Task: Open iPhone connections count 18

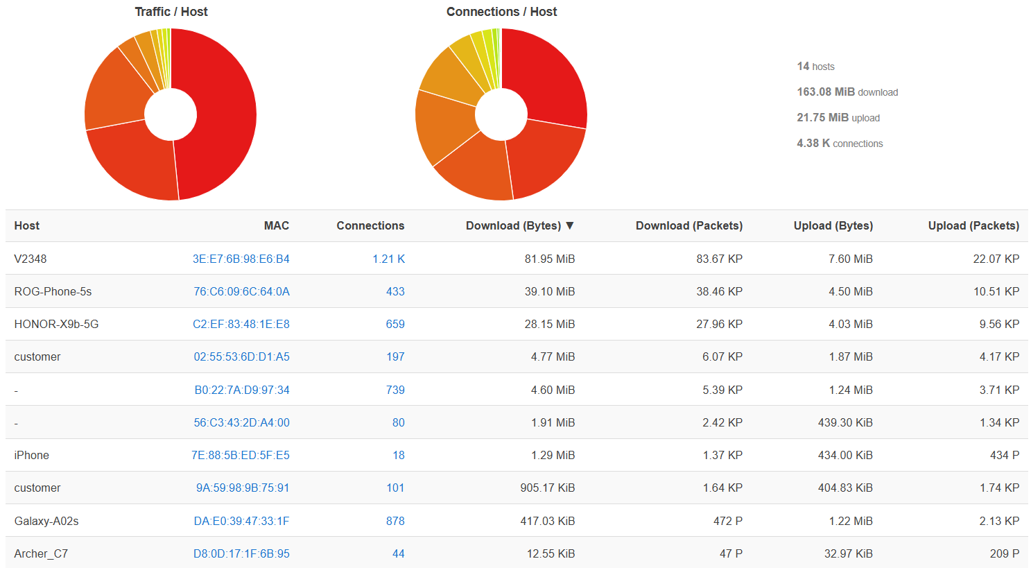Action: tap(399, 455)
